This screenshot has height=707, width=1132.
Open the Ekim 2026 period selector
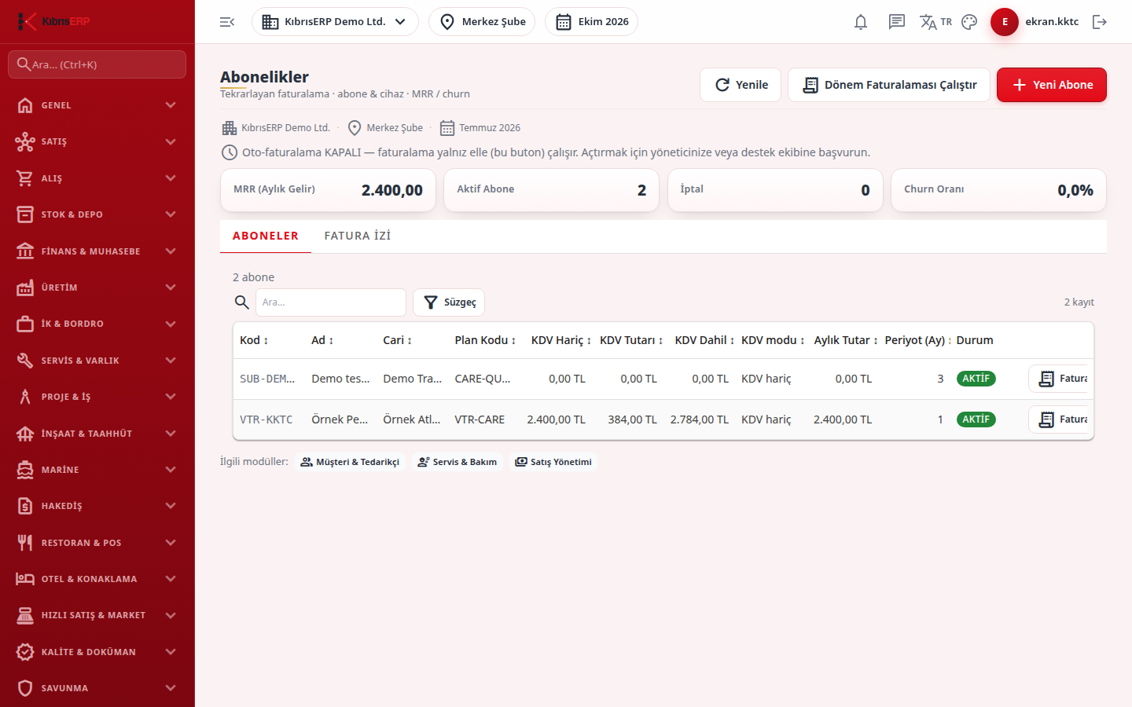pyautogui.click(x=591, y=22)
